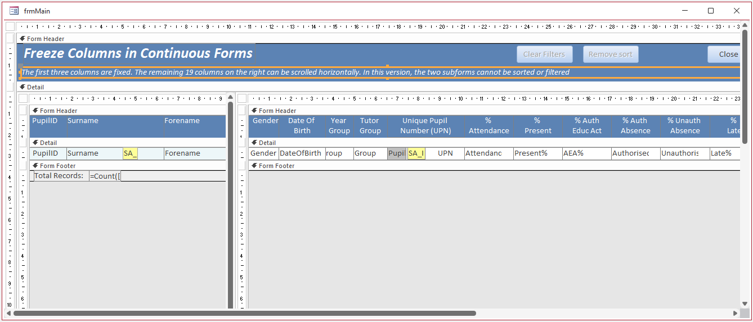Maximize the frmMain window
The height and width of the screenshot is (322, 753).
click(711, 11)
